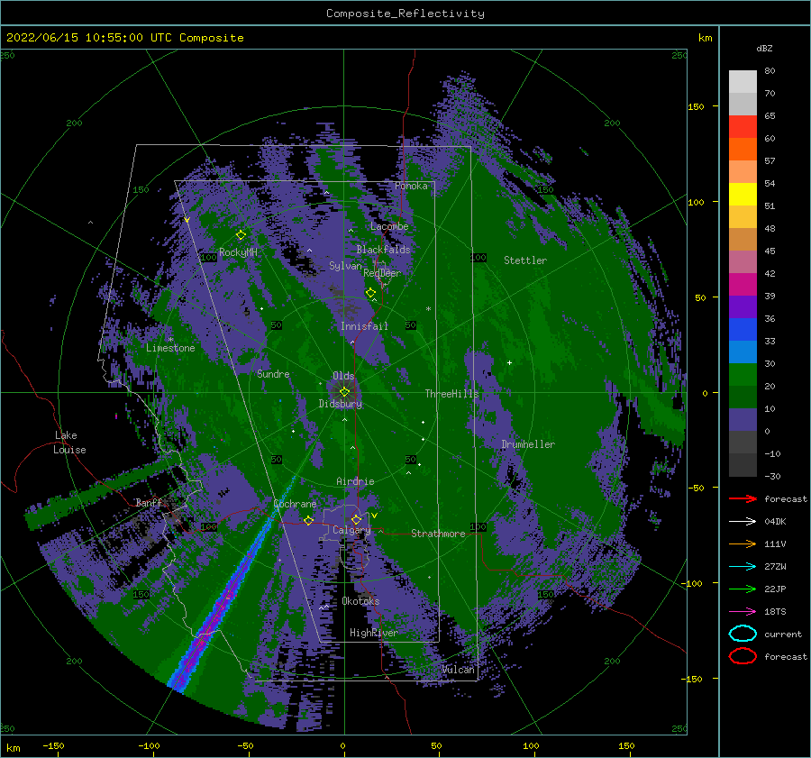Click the Sundre label
Screen dimensions: 811x758
[273, 373]
